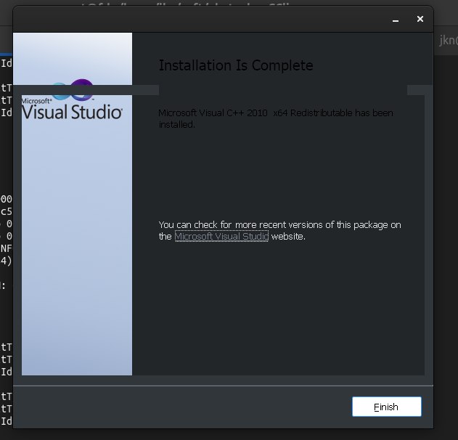Viewport: 458px width, 440px height.
Task: Minimize the installer window
Action: [x=396, y=20]
